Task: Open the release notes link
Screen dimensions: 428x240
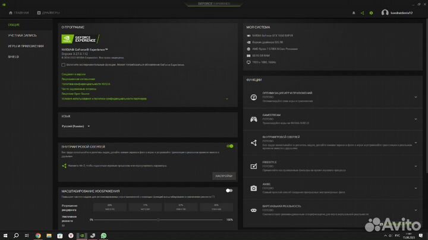Action: click(74, 74)
